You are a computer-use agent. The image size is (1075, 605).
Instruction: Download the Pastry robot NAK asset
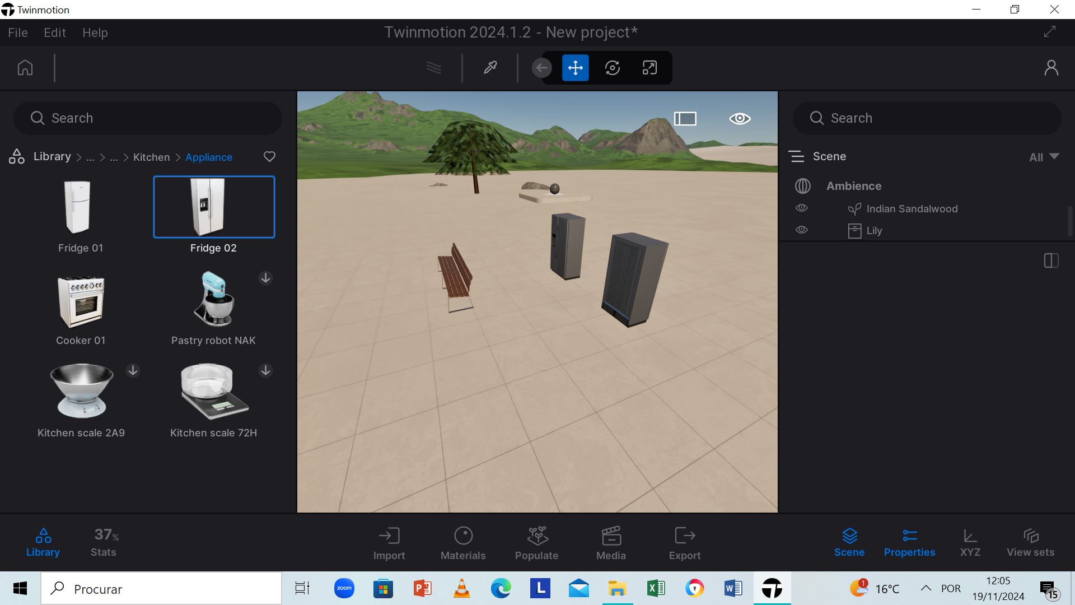265,278
